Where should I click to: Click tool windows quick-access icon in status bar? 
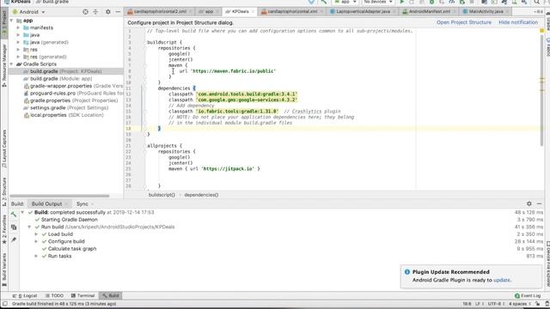point(4,304)
